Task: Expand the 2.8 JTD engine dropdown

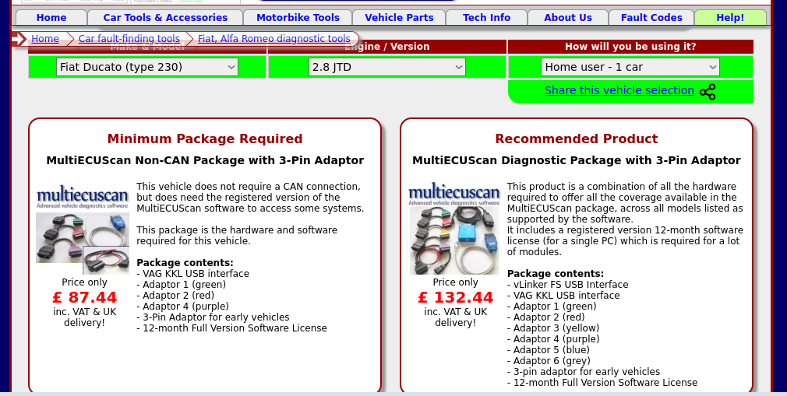Action: tap(387, 67)
